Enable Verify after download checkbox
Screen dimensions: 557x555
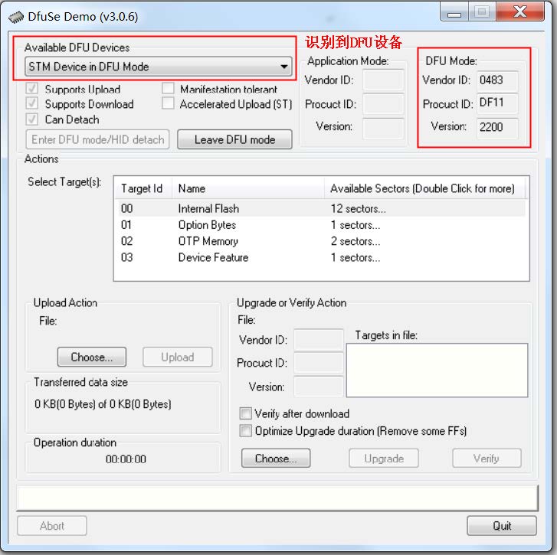[x=245, y=413]
